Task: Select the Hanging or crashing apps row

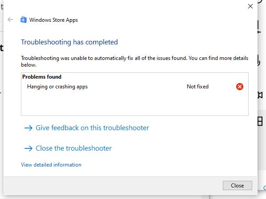Action: pyautogui.click(x=135, y=87)
